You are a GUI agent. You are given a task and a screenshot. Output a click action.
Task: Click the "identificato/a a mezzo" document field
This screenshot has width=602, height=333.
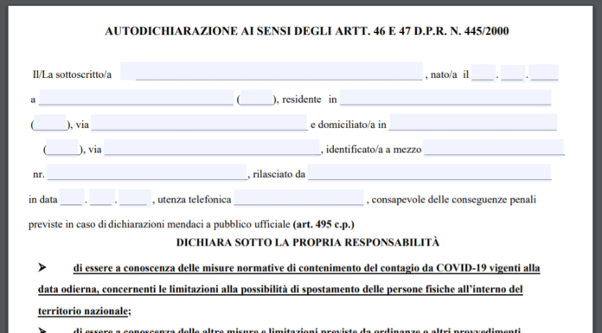point(494,148)
